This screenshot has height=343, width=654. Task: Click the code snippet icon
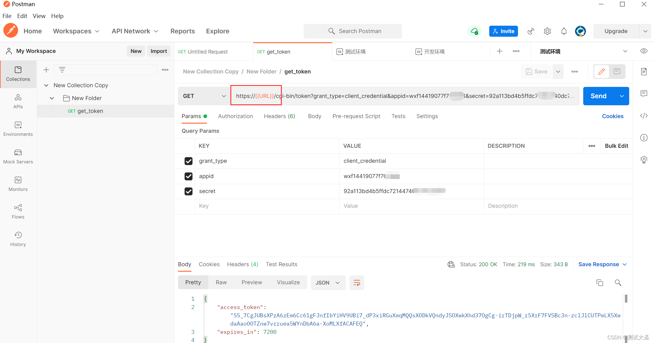pos(644,116)
